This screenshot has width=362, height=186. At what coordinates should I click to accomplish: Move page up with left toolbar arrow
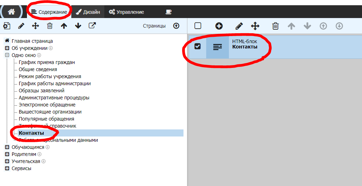[64, 26]
